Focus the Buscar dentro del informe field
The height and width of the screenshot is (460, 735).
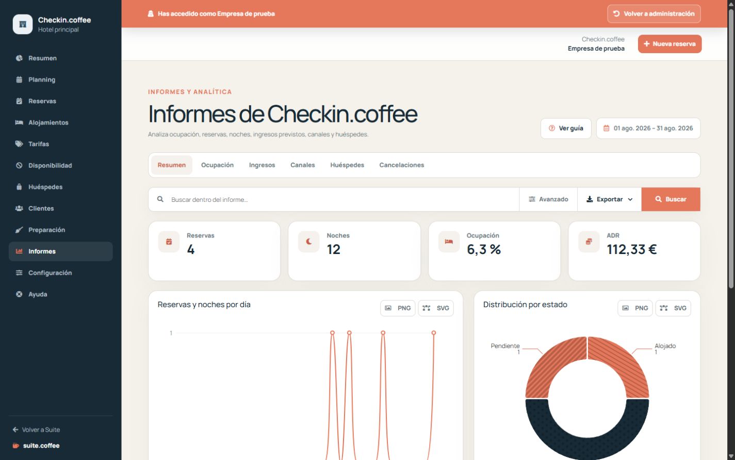(x=334, y=199)
